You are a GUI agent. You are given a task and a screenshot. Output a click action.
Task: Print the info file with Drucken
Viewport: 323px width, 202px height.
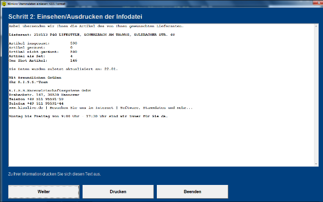(x=118, y=192)
